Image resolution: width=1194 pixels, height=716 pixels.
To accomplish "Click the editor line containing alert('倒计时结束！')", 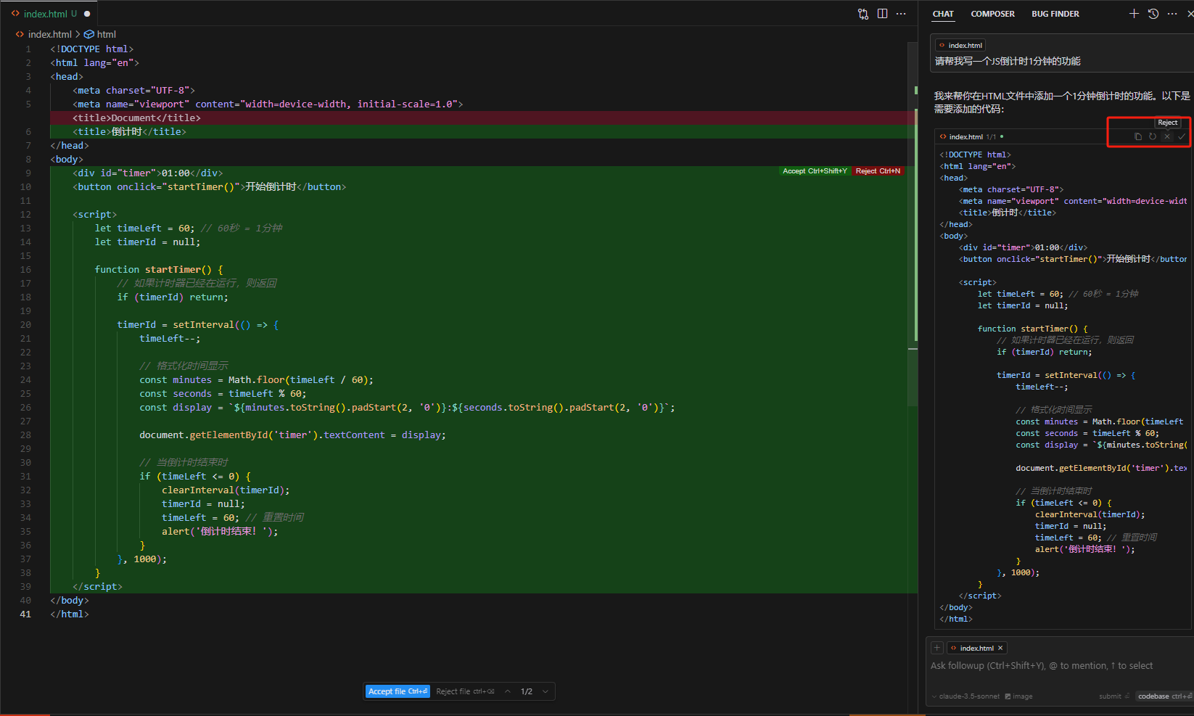I will click(220, 531).
